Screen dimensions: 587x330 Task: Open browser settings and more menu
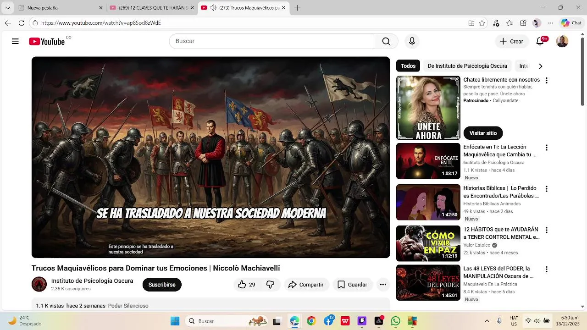(551, 23)
